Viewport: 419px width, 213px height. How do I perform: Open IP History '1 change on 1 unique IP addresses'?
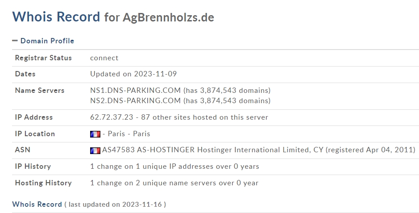(x=174, y=166)
